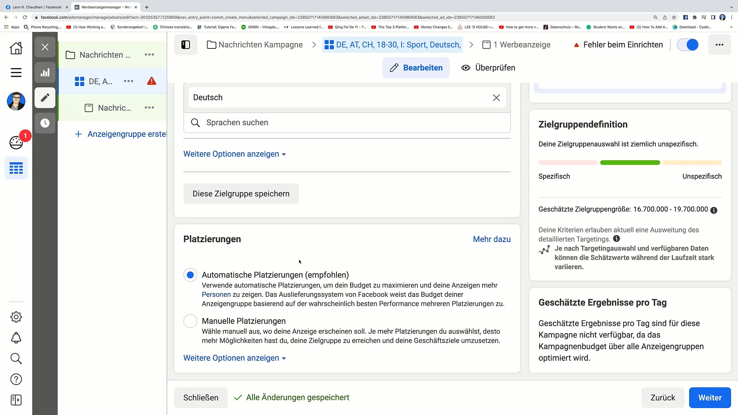Click the blue Weiter button
738x415 pixels.
click(x=710, y=398)
